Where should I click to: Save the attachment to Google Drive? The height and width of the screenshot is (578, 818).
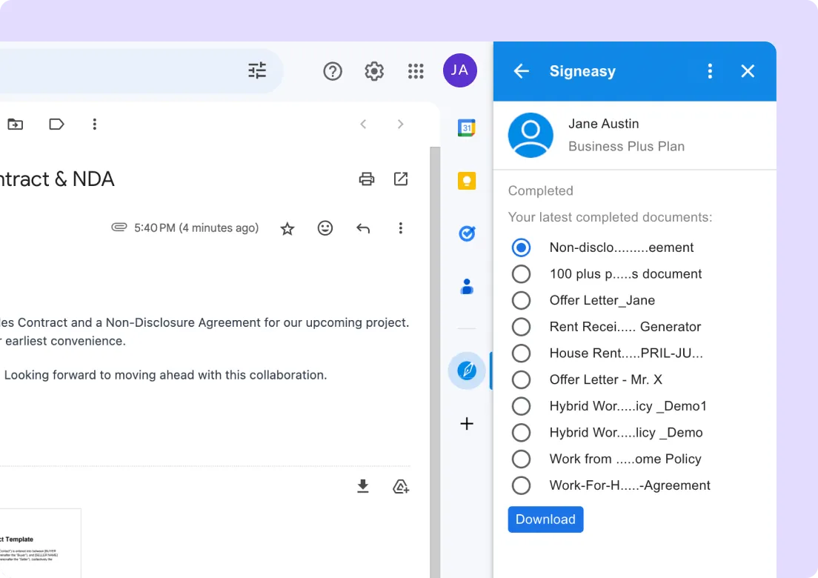coord(401,486)
